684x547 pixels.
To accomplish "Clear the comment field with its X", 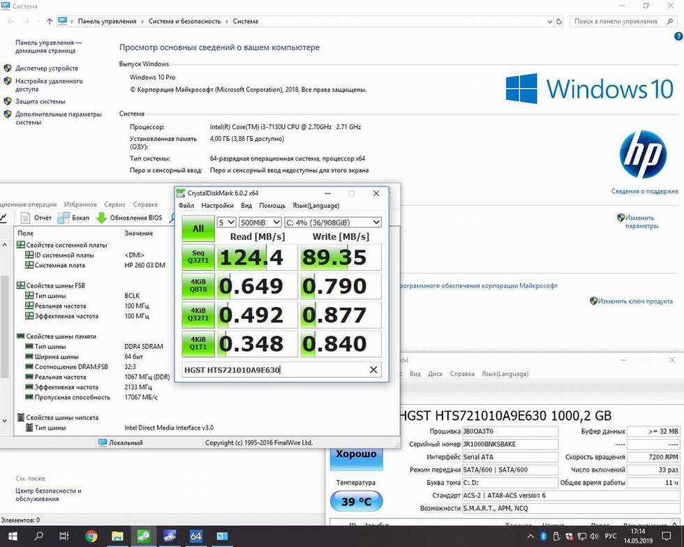I will tap(373, 370).
